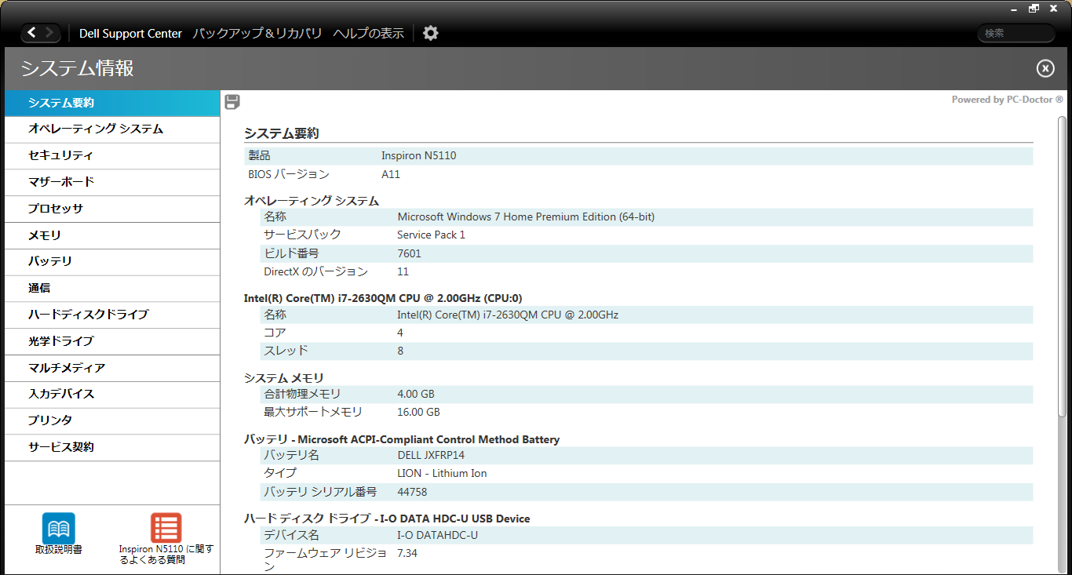The height and width of the screenshot is (575, 1072).
Task: Save system info using floppy disk icon
Action: point(232,101)
